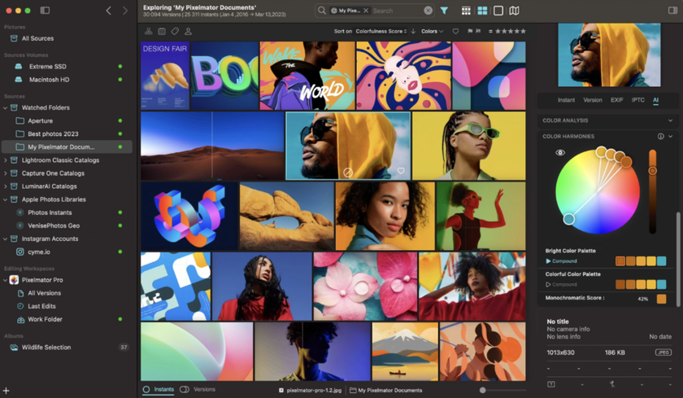This screenshot has height=398, width=683.
Task: Open the Best photos 2023 folder
Action: [53, 133]
